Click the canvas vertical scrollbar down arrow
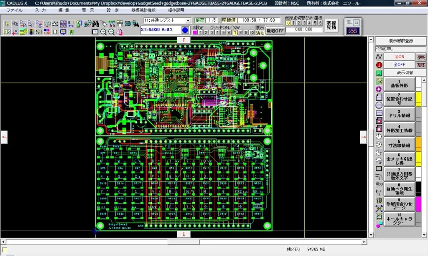This screenshot has width=428, height=256. 371,235
